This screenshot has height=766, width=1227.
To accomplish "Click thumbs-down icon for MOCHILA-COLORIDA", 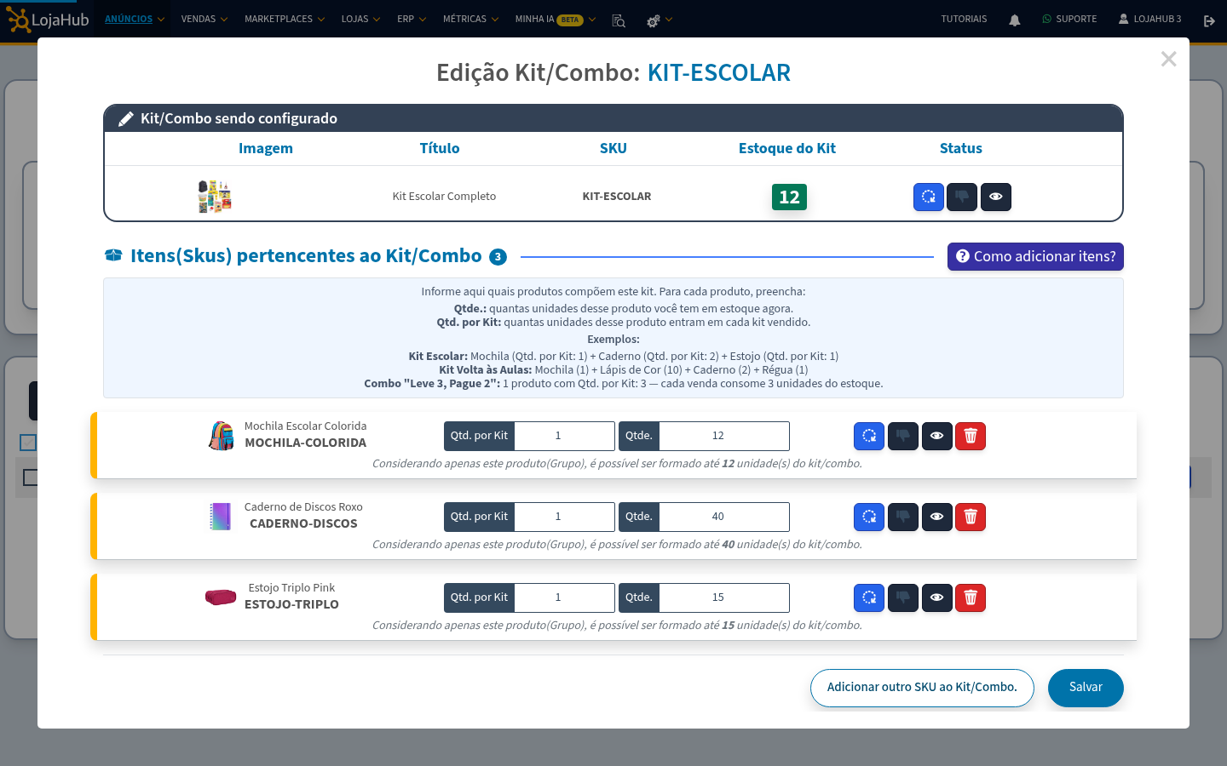I will [x=903, y=436].
